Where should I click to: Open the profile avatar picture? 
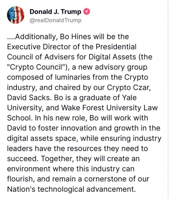(15, 15)
